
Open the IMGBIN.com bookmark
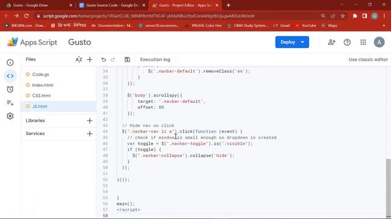click(26, 26)
